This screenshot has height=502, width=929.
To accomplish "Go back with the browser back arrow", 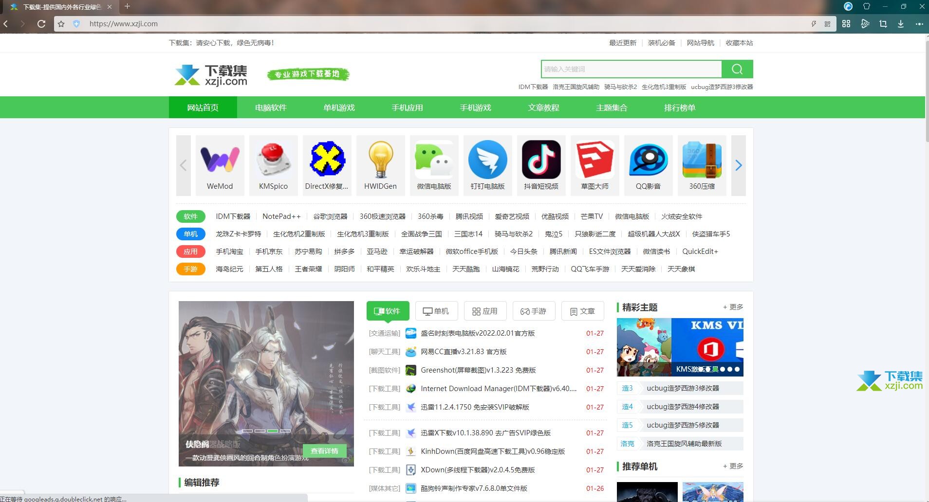I will [x=6, y=24].
